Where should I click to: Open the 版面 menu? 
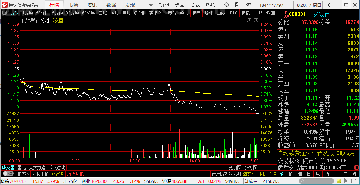[x=180, y=5]
